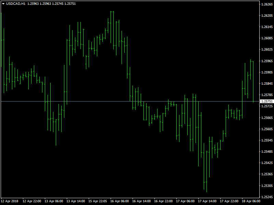The image size is (274, 205).
Task: Select the 17 Apr 06:00 time label
Action: tap(185, 201)
